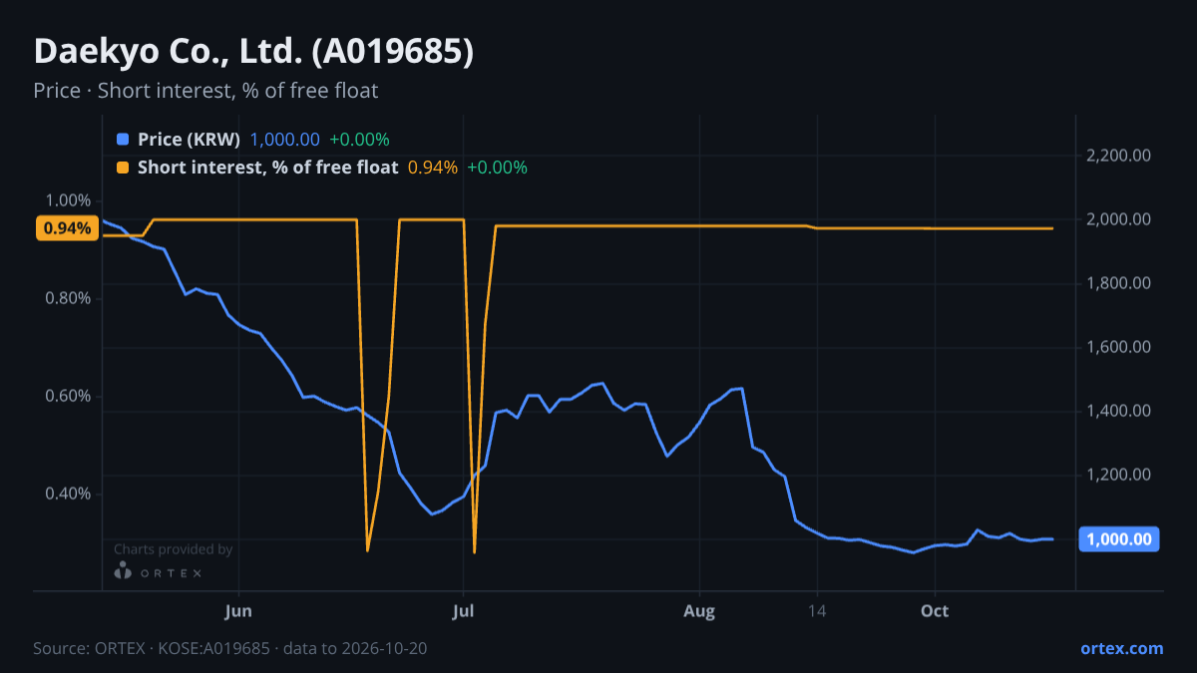Image resolution: width=1197 pixels, height=673 pixels.
Task: Click the Charts provided by text
Action: [x=174, y=549]
